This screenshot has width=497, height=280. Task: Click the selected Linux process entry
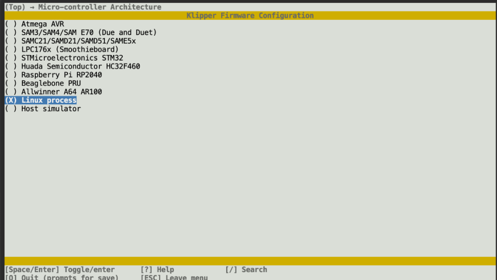41,100
